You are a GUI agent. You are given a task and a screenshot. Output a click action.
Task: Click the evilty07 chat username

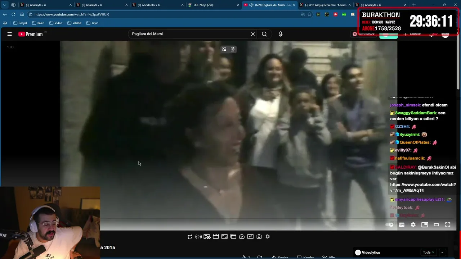pyautogui.click(x=403, y=150)
